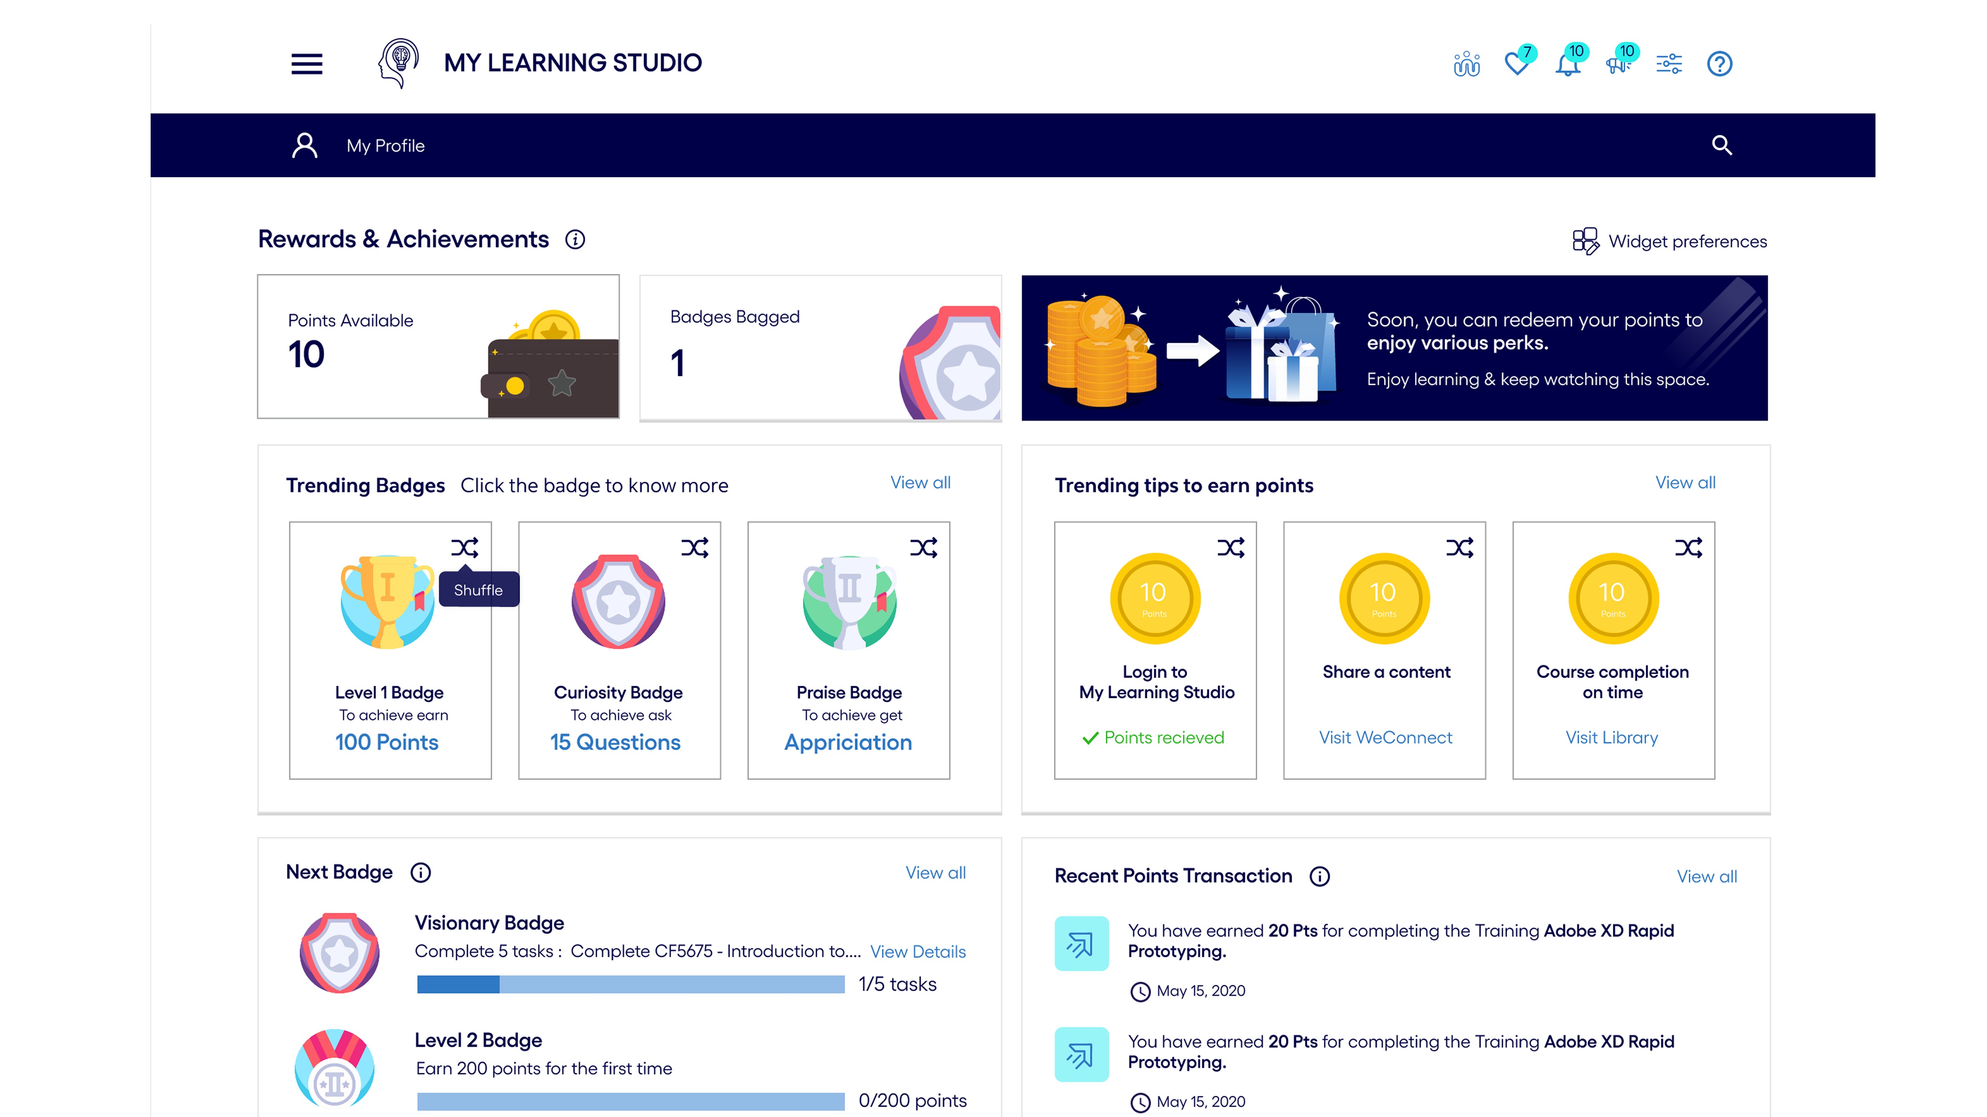
Task: Click info icon beside Rewards & Achievements
Action: tap(575, 240)
